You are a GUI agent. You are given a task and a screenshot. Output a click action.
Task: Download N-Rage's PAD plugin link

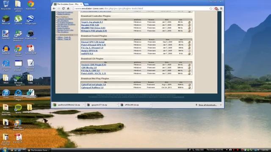(x=94, y=31)
